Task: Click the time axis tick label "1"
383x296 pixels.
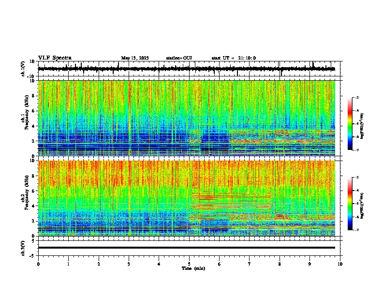Action: click(x=68, y=264)
